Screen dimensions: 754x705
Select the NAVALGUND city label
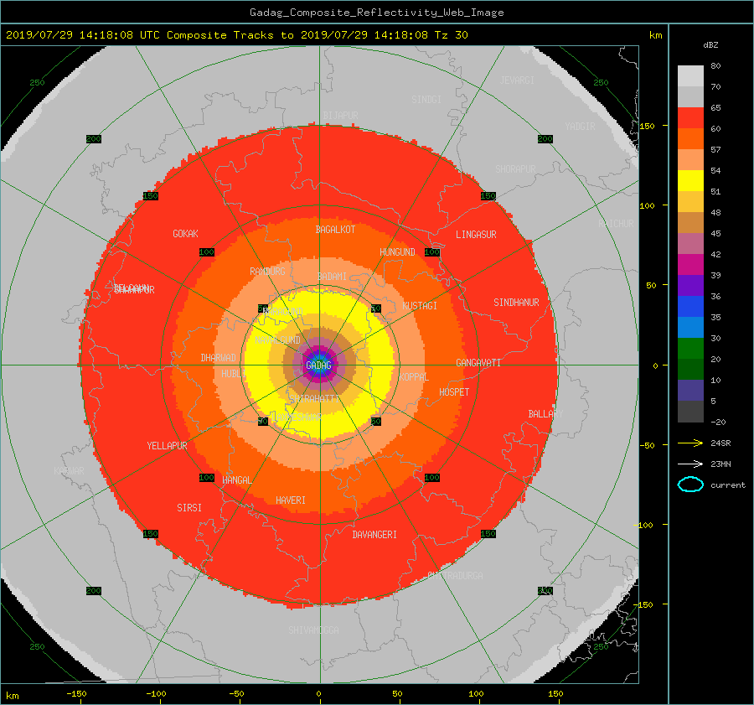277,340
